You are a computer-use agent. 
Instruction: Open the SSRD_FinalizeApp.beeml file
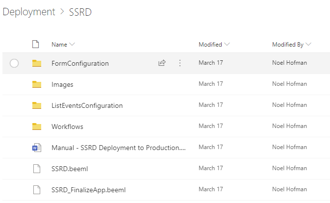[x=88, y=190]
